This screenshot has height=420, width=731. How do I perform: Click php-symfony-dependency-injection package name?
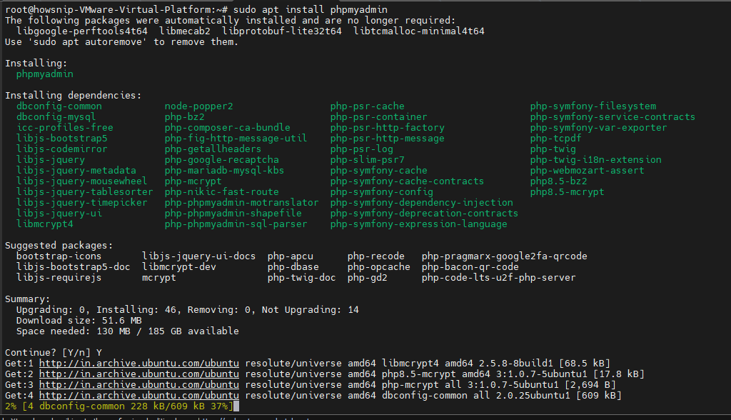[x=422, y=203]
